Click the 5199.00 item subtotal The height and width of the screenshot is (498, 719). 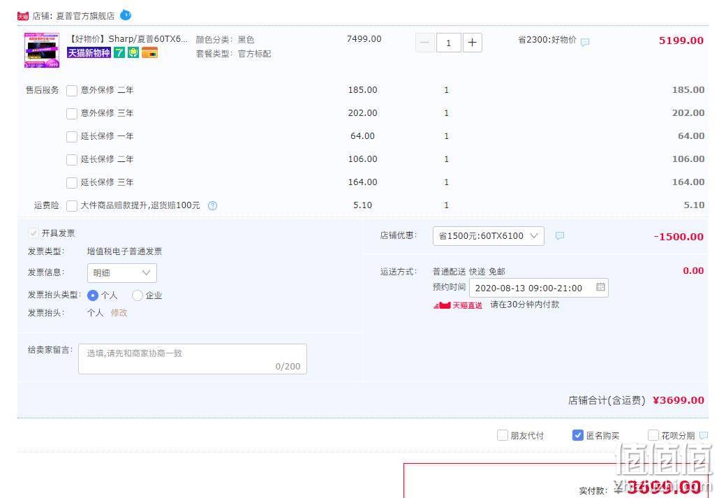(x=681, y=41)
